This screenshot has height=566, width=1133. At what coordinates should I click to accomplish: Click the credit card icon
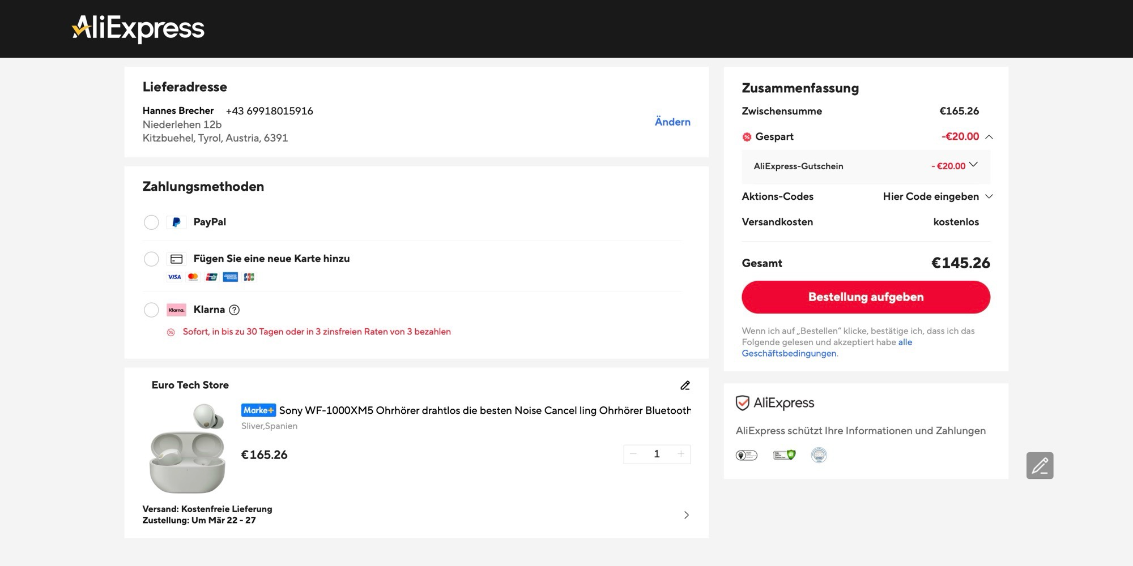(x=176, y=259)
